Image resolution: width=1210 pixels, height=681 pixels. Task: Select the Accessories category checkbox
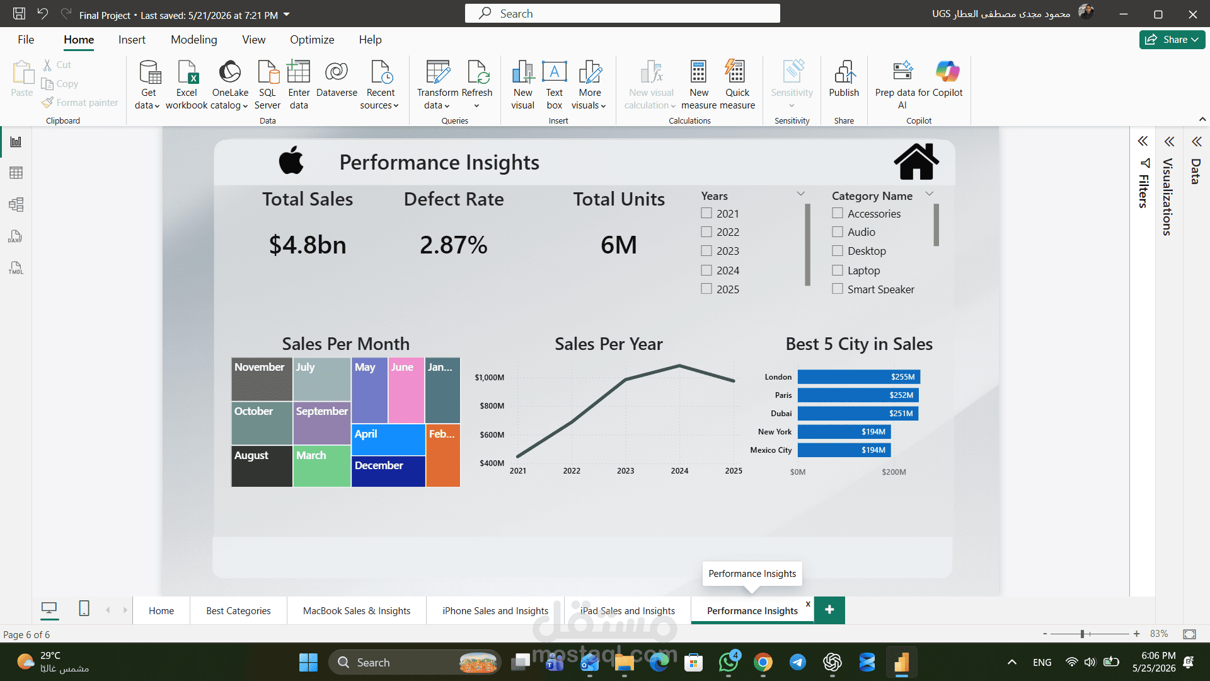[838, 213]
